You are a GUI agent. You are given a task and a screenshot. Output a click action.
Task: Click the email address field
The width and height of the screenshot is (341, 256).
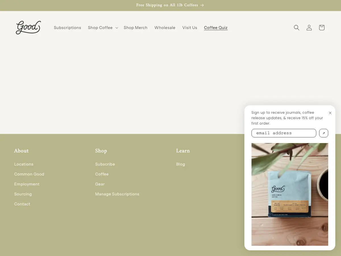[284, 133]
